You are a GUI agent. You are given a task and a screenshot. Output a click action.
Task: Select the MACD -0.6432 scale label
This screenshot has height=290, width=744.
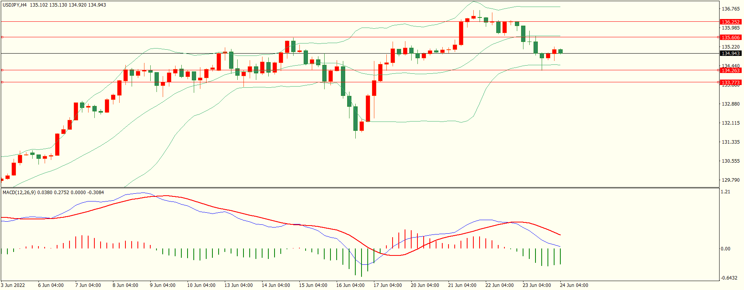click(729, 278)
